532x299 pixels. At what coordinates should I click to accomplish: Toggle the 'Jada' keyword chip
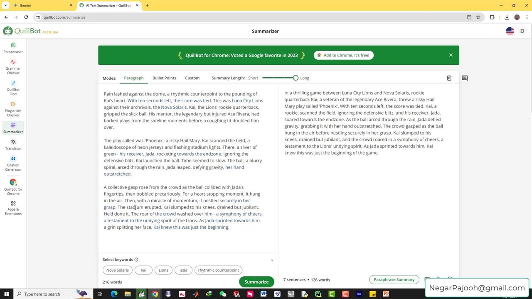pyautogui.click(x=183, y=270)
